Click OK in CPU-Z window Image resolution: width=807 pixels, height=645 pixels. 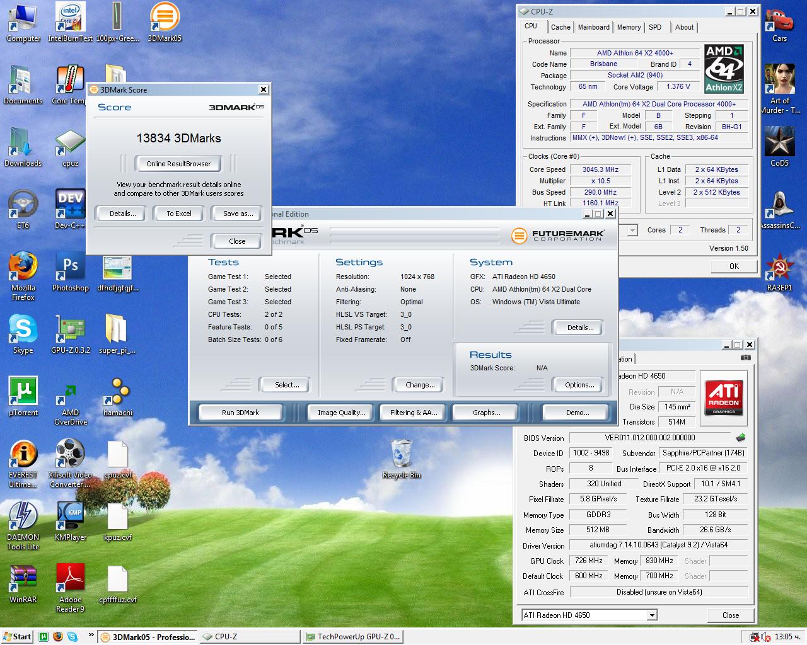pyautogui.click(x=734, y=266)
